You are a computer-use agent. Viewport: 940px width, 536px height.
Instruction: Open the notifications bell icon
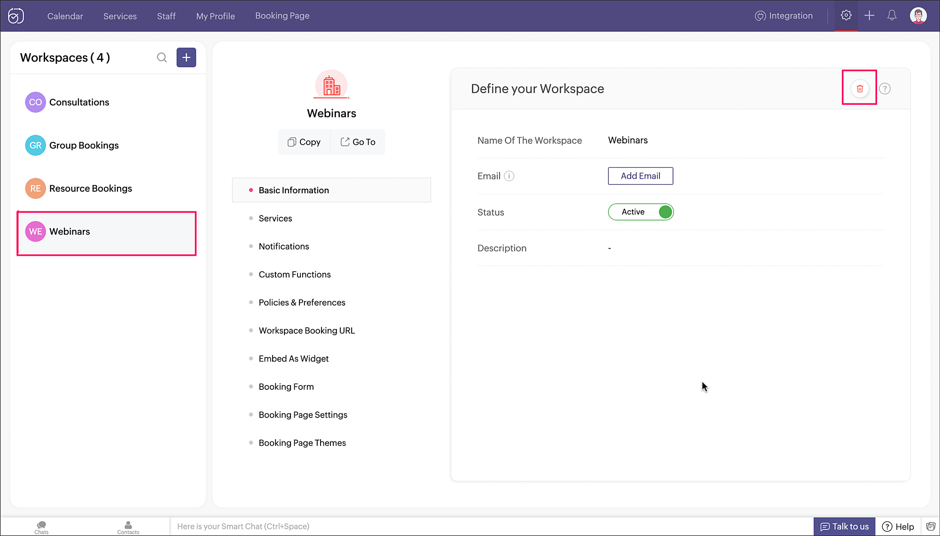coord(892,16)
